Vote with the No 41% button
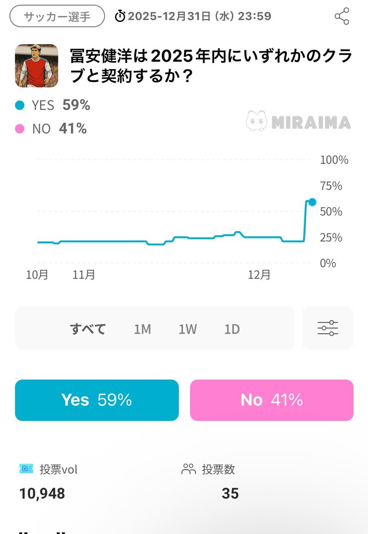Viewport: 368px width, 534px height. pyautogui.click(x=272, y=400)
